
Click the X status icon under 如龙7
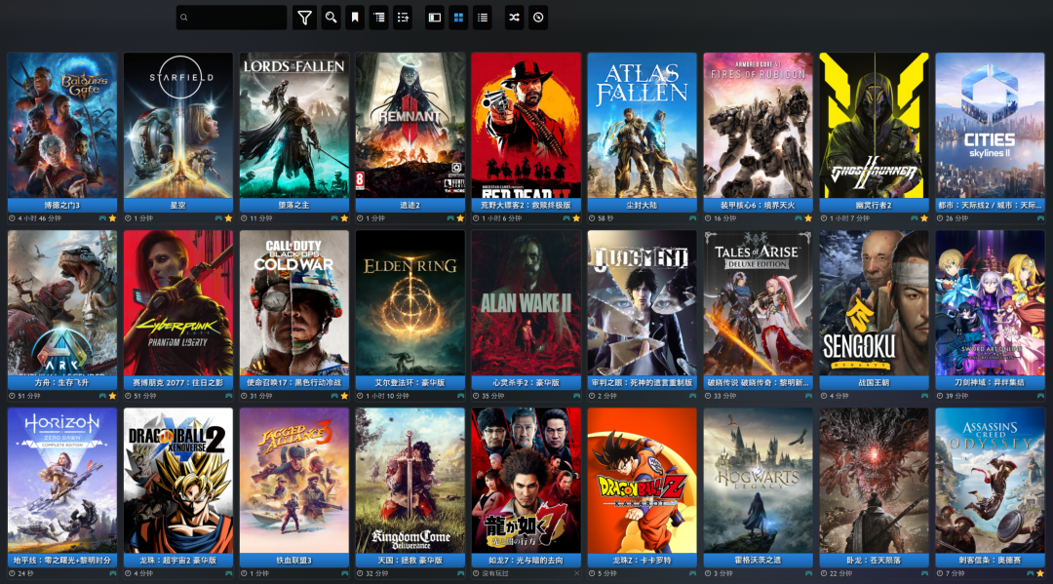click(x=576, y=573)
